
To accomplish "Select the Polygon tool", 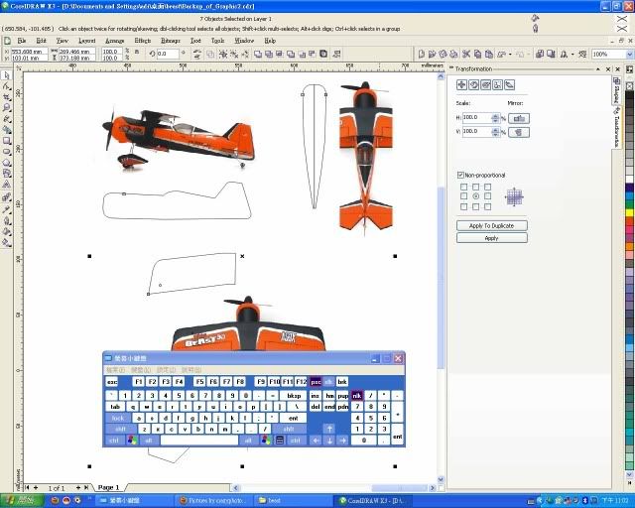I will 7,163.
